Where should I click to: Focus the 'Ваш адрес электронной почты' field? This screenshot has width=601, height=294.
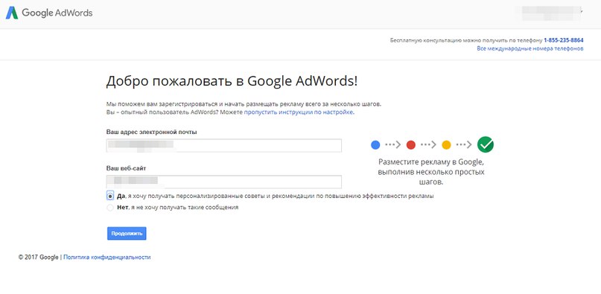point(224,146)
